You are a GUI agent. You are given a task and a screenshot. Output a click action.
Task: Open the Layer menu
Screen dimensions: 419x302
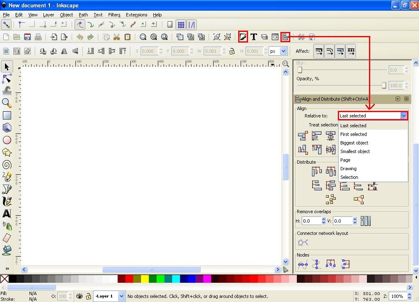coord(48,15)
